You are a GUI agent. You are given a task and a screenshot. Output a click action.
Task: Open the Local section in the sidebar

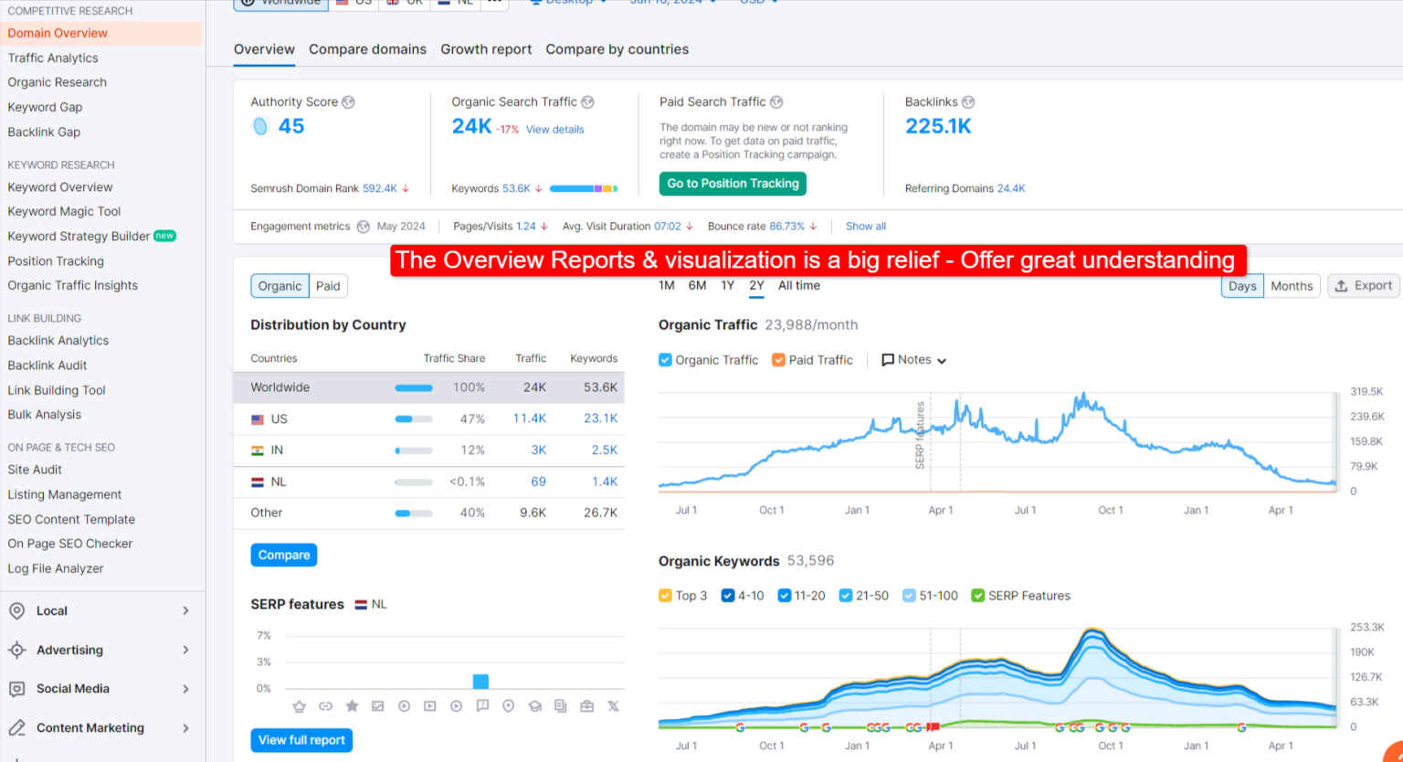pos(52,610)
